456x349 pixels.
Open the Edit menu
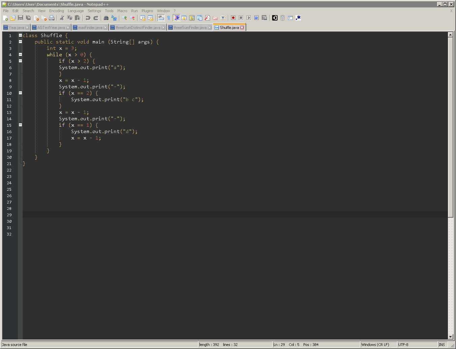click(16, 11)
